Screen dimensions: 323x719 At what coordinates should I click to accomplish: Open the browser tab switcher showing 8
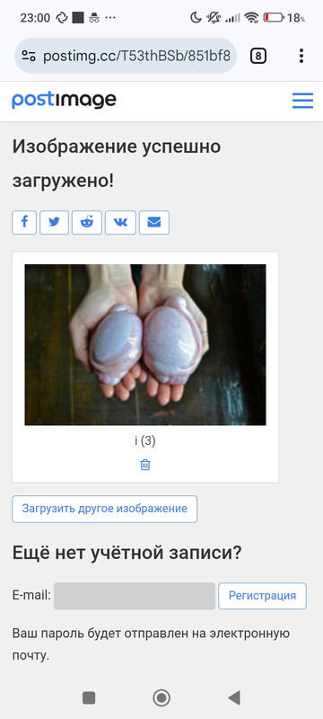pyautogui.click(x=258, y=57)
